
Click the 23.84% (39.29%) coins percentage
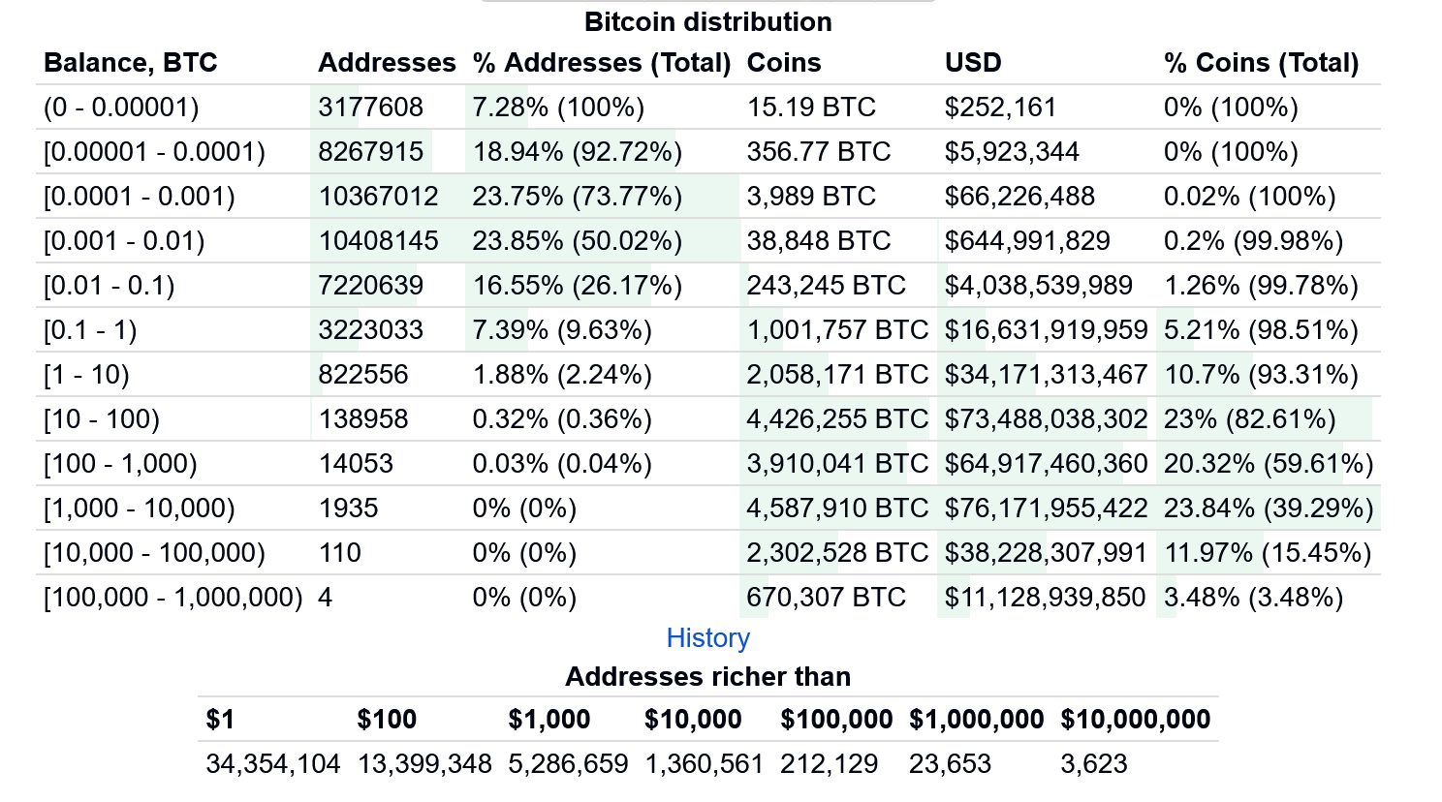point(1269,509)
